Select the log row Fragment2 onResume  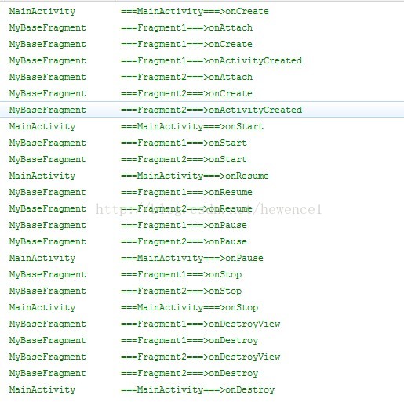[202, 208]
